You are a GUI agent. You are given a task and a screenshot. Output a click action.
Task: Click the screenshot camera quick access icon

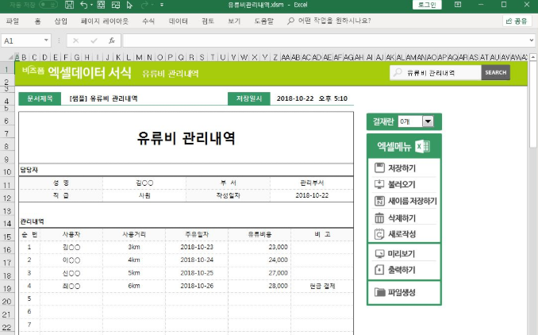[x=116, y=5]
